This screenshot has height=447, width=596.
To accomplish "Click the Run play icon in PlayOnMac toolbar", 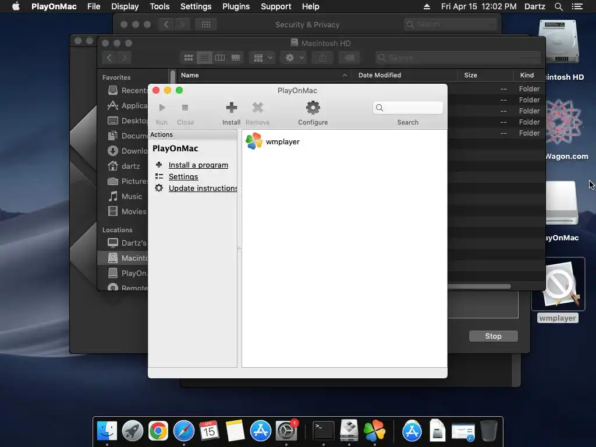I will [x=162, y=108].
